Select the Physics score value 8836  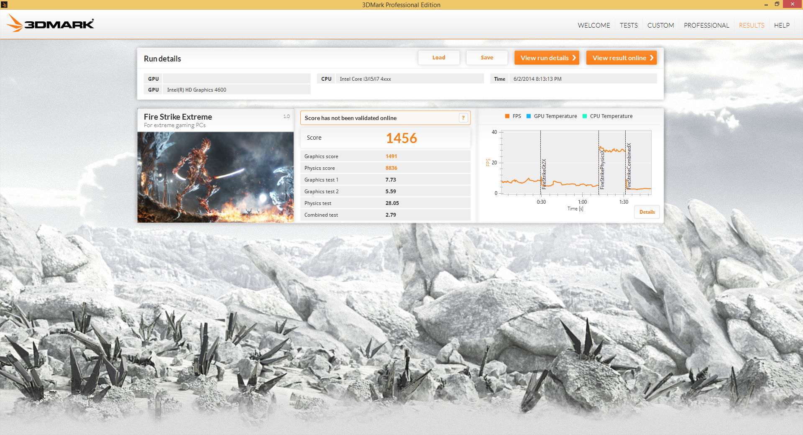(391, 168)
